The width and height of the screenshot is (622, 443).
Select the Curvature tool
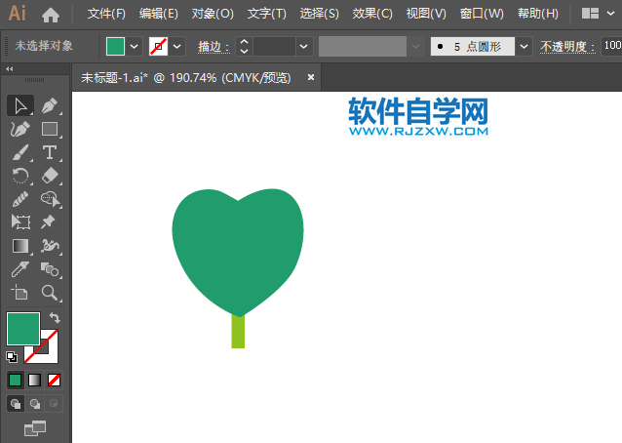20,129
